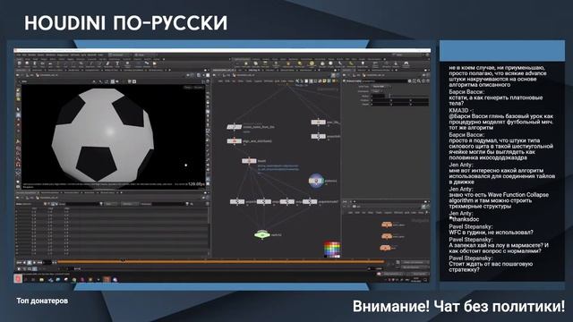Add a Camera from the Lights shelf
This screenshot has width=573, height=322.
point(237,64)
